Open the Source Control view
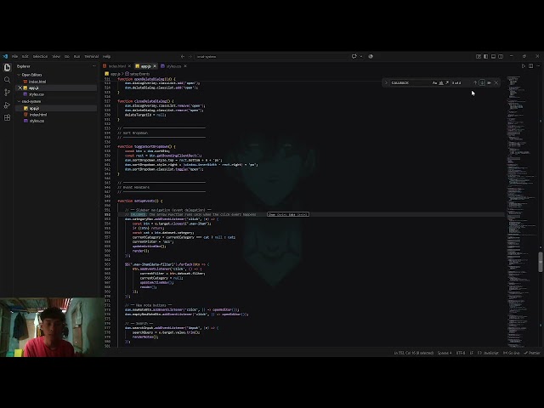Image resolution: width=544 pixels, height=408 pixels. (7, 93)
